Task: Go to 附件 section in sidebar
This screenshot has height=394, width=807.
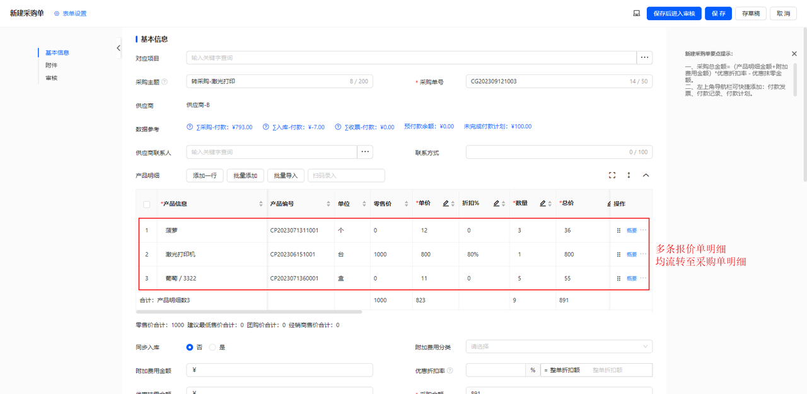Action: pyautogui.click(x=52, y=66)
